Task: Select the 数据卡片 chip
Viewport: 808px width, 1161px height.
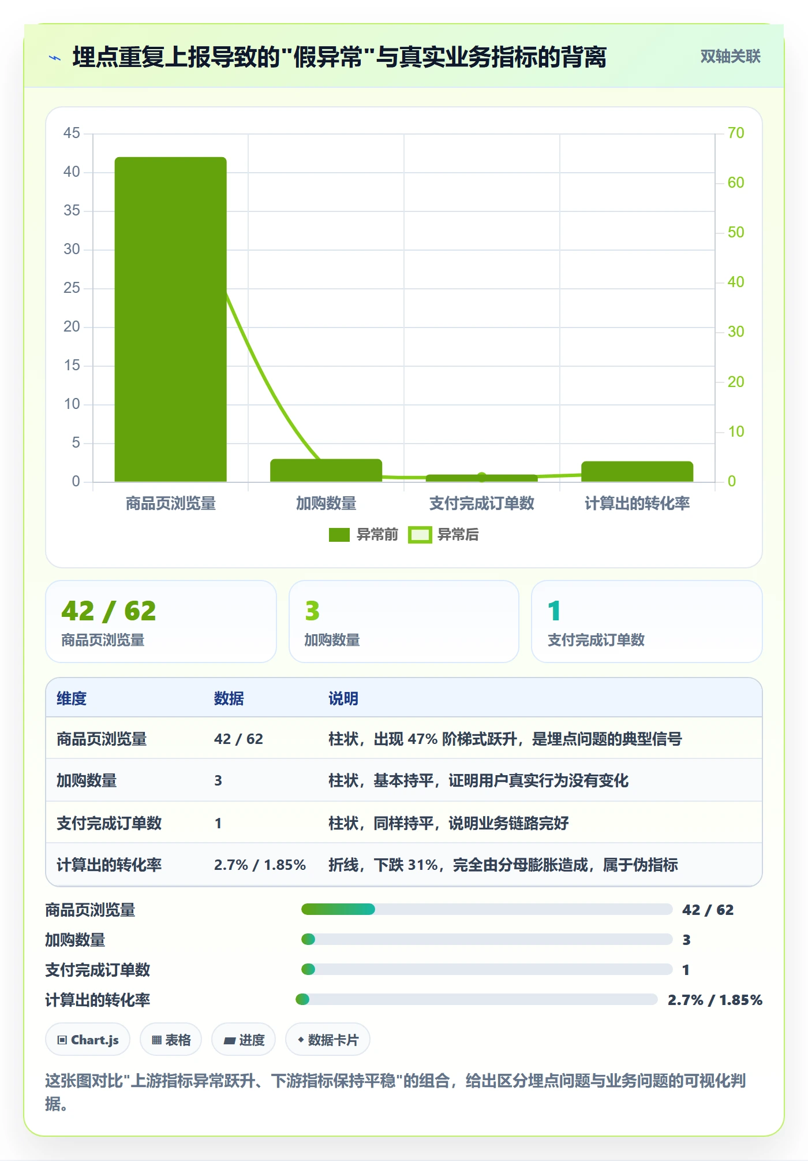Action: [328, 1040]
